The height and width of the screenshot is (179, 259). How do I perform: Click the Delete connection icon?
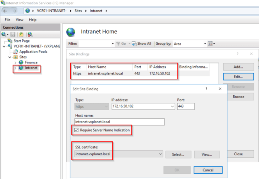(x=30, y=34)
